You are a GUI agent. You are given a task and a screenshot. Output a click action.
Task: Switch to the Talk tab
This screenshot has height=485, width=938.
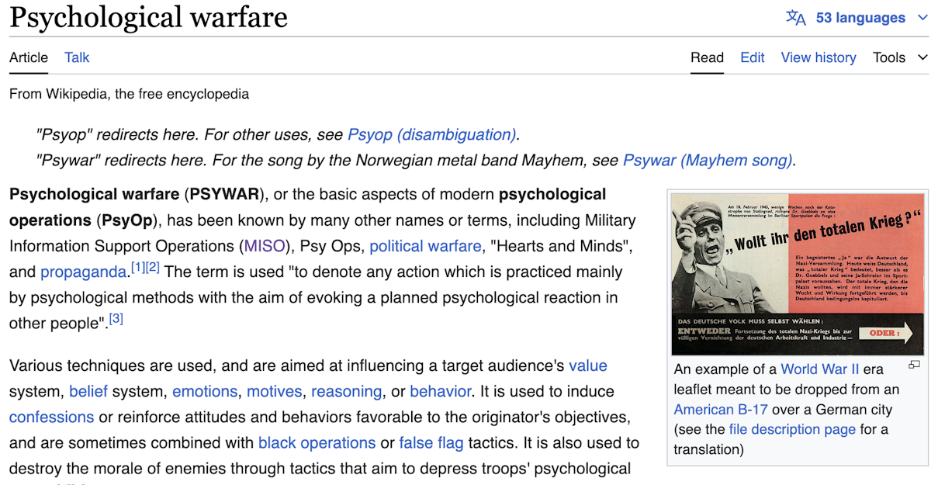(x=77, y=57)
